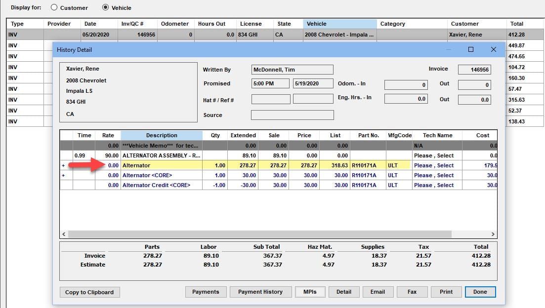This screenshot has width=545, height=308.
Task: Email the invoice
Action: [377, 292]
